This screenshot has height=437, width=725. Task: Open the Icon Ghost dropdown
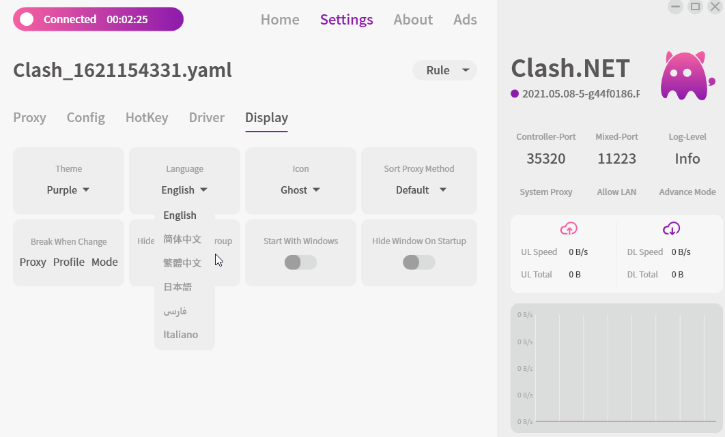click(300, 190)
